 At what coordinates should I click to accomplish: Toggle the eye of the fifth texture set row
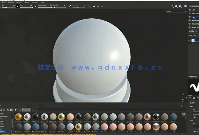coord(189,27)
